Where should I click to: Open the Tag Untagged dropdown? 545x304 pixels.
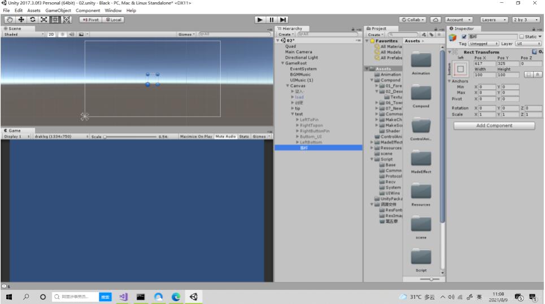[484, 44]
